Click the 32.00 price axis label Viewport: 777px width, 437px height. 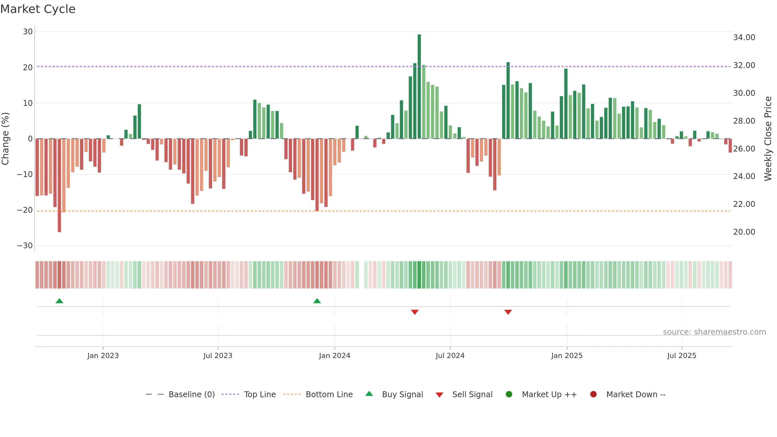(x=744, y=65)
